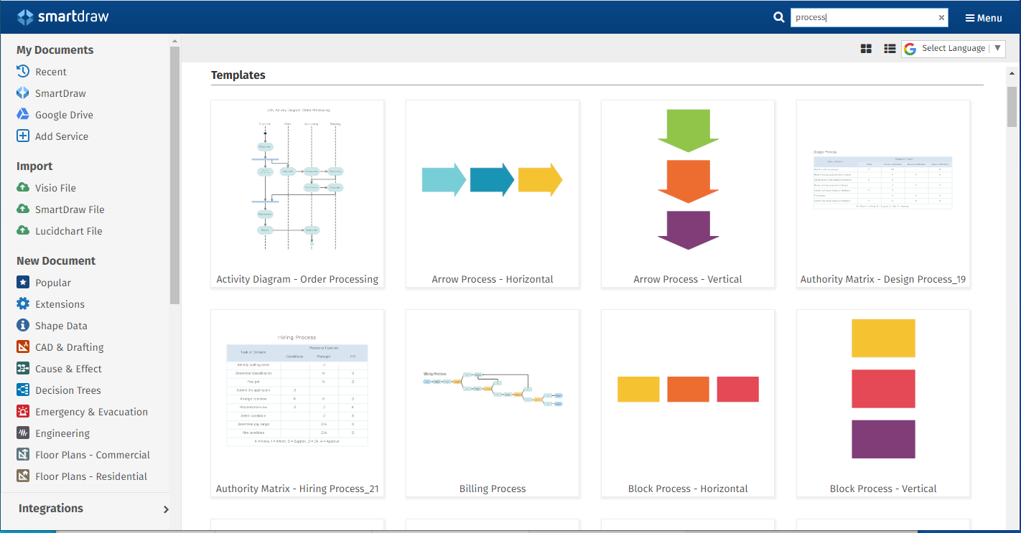Import a Lucidchart File
This screenshot has width=1021, height=533.
pyautogui.click(x=68, y=231)
